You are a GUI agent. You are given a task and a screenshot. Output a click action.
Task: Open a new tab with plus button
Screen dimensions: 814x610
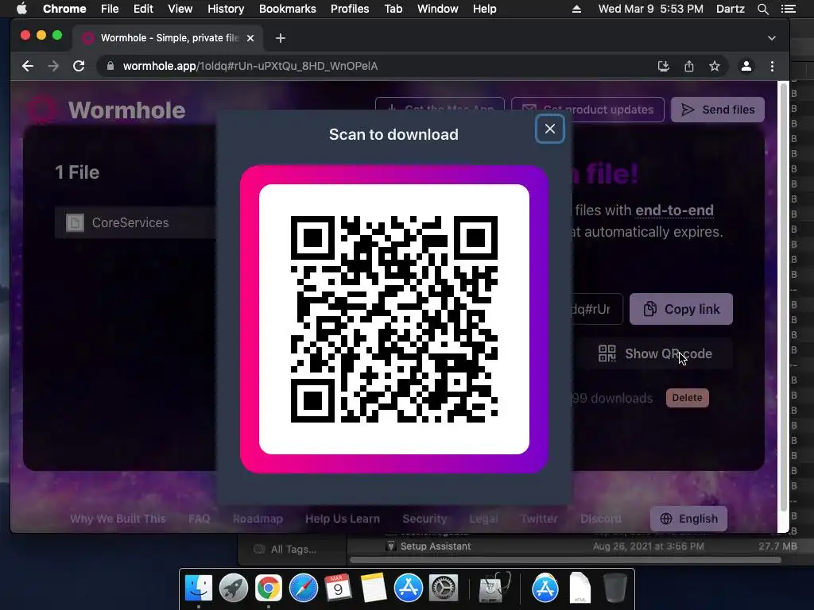[x=281, y=38]
